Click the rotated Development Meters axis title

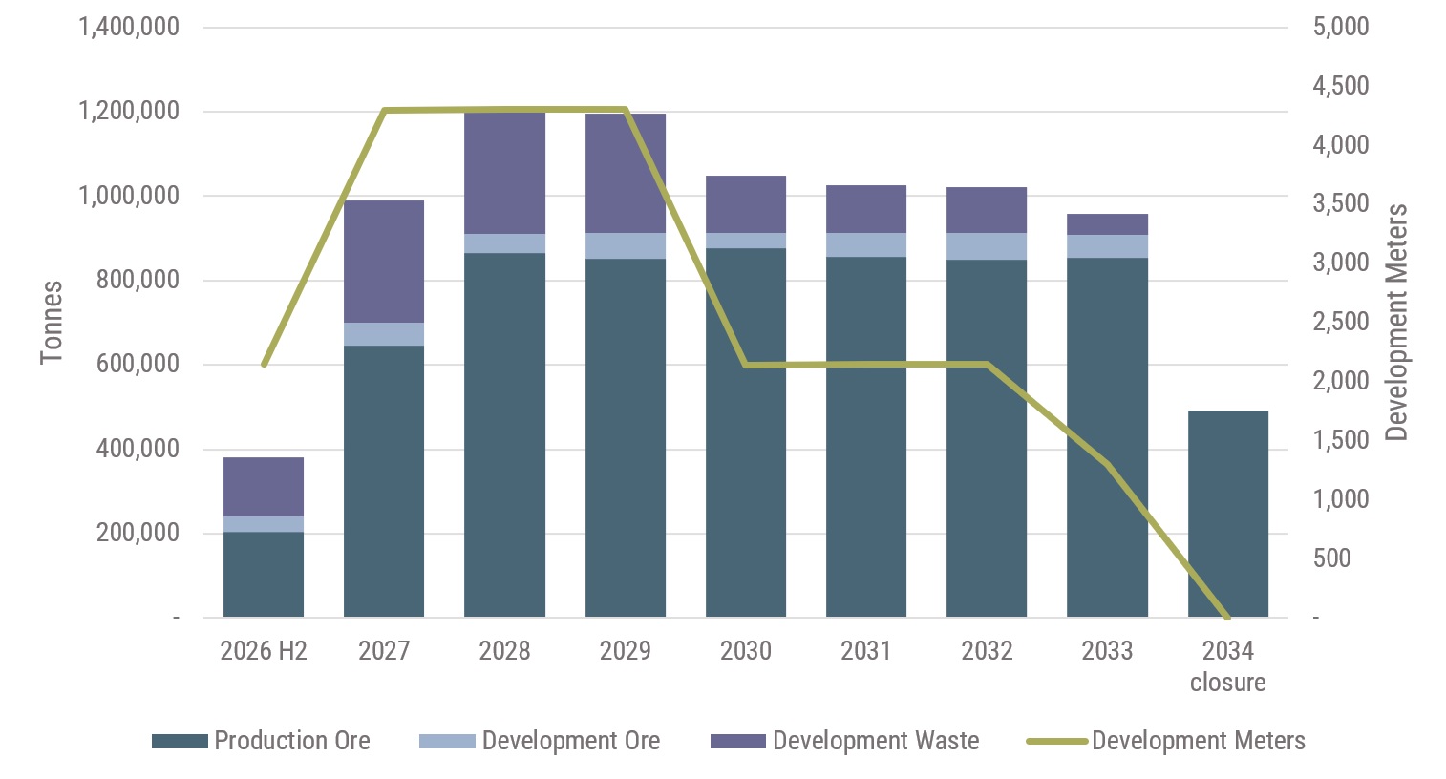(x=1396, y=322)
